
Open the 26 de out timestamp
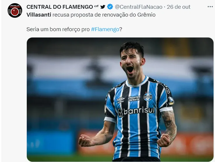point(179,7)
